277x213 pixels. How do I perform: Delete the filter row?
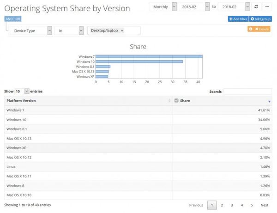(x=262, y=29)
